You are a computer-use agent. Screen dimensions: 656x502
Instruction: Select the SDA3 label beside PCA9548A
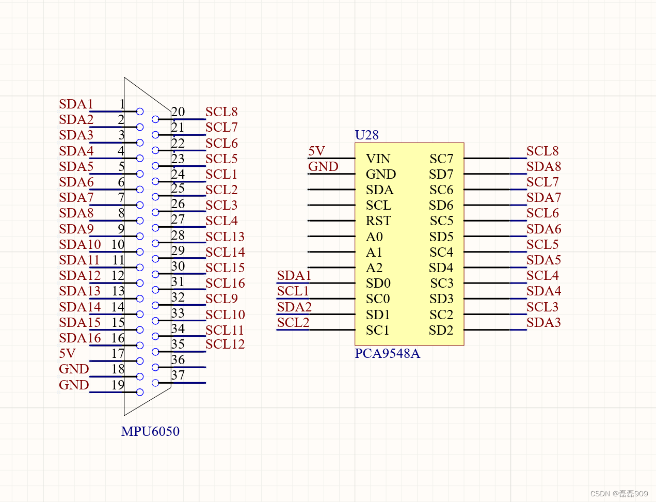tap(545, 322)
